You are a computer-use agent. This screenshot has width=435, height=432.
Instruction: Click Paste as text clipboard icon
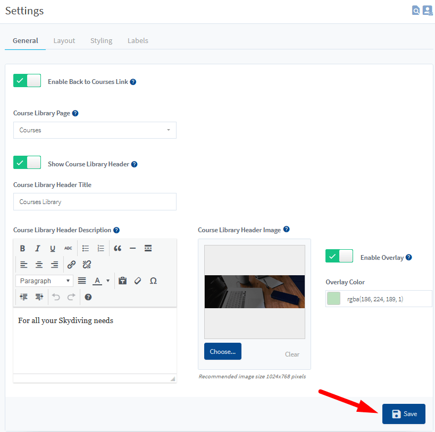122,281
